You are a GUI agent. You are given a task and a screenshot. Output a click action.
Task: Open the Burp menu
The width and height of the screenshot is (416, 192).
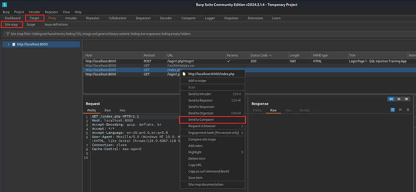tap(6, 12)
